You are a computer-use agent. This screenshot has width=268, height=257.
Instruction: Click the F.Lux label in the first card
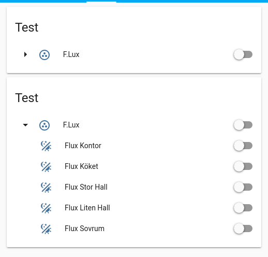(x=71, y=54)
